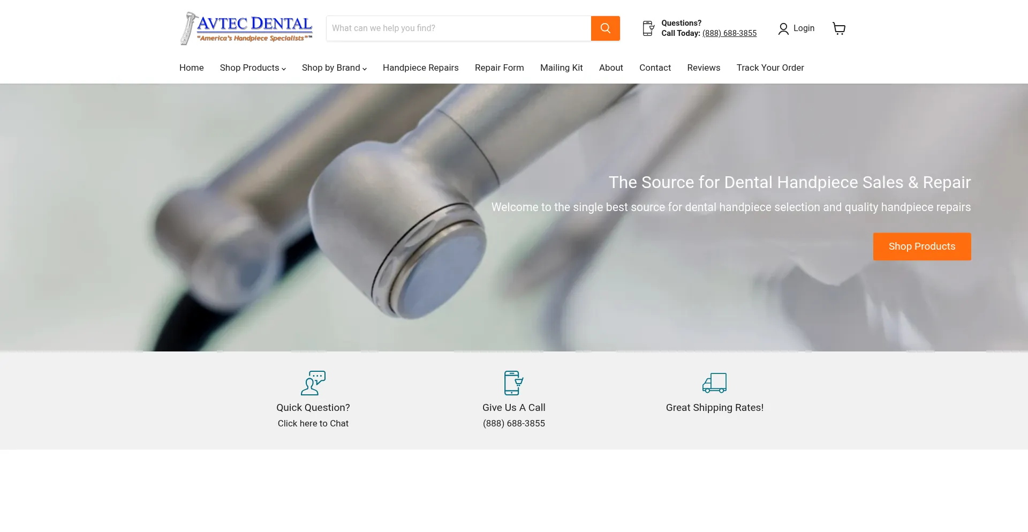Click the orange Shop Products hero button
Screen dimensions: 1028x532
pos(922,246)
